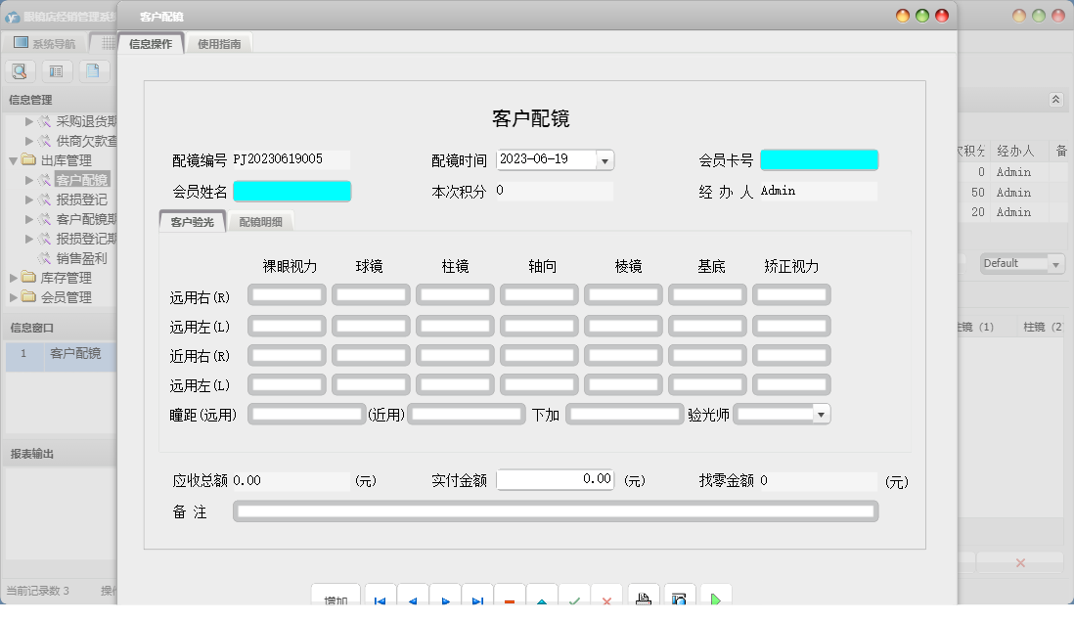This screenshot has height=621, width=1074.
Task: Switch to the 使用指南 tab
Action: tap(219, 44)
